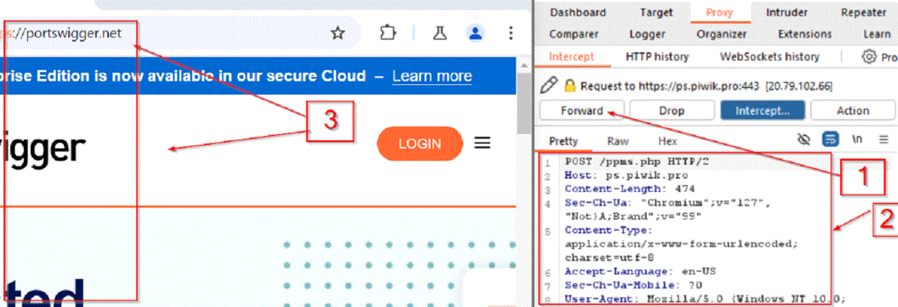The image size is (898, 307).
Task: Toggle the hide non-printable eye-slash icon
Action: coord(804,140)
